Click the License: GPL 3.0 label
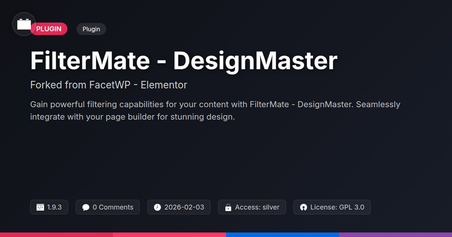Viewport: 452px width, 237px height. (337, 207)
